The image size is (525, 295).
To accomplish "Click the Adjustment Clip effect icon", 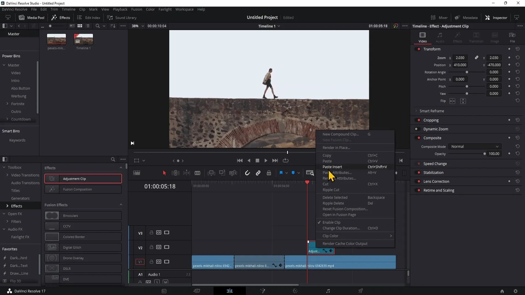I will pos(52,178).
